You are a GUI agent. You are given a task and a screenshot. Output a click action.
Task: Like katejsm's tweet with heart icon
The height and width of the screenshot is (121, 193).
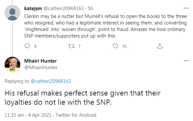115,46
